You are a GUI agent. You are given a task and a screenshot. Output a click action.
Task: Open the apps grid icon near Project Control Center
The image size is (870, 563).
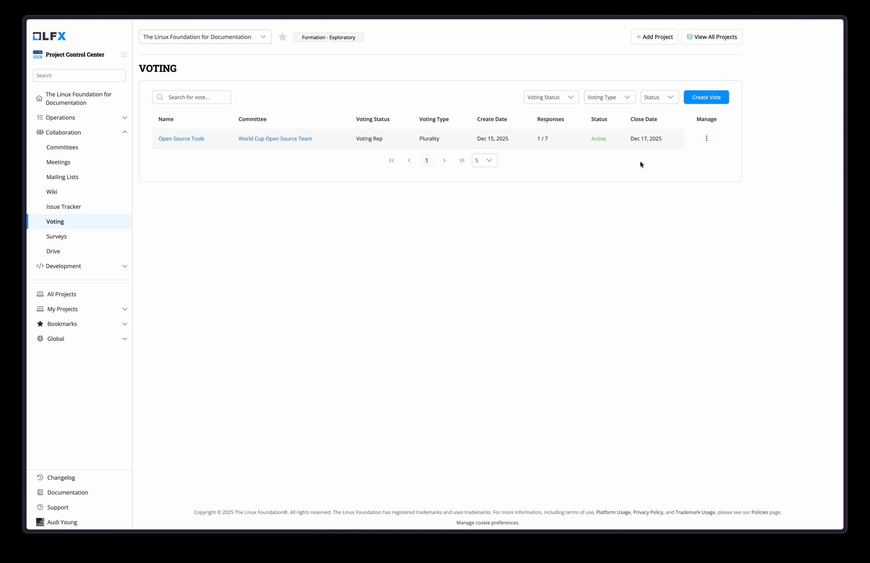(x=124, y=54)
